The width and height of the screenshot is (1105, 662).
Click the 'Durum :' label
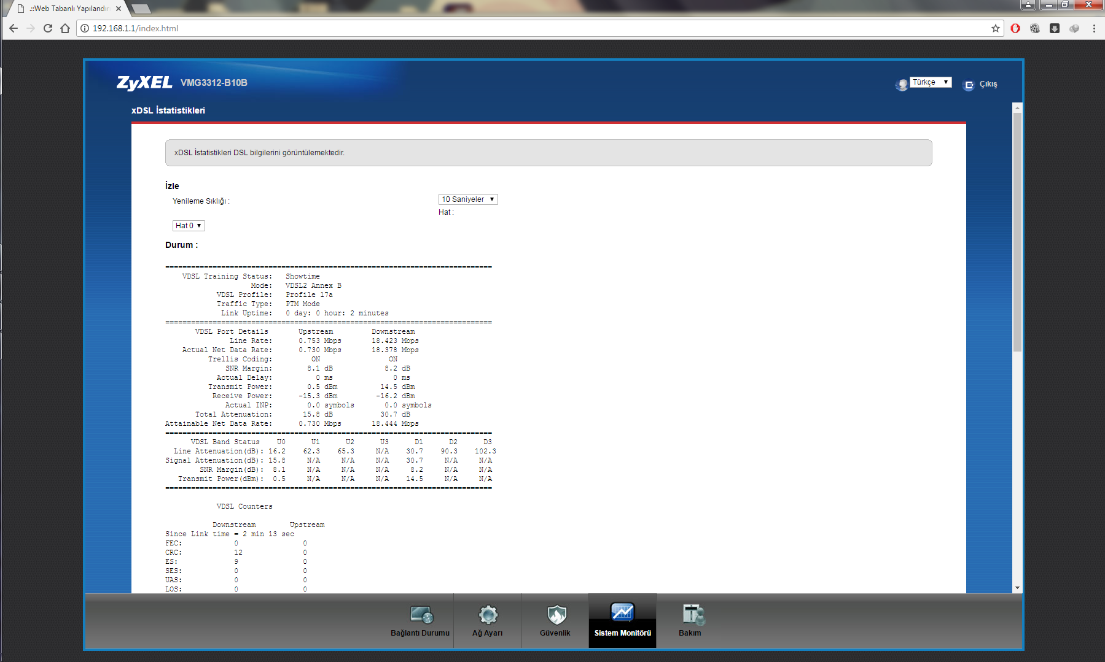182,245
